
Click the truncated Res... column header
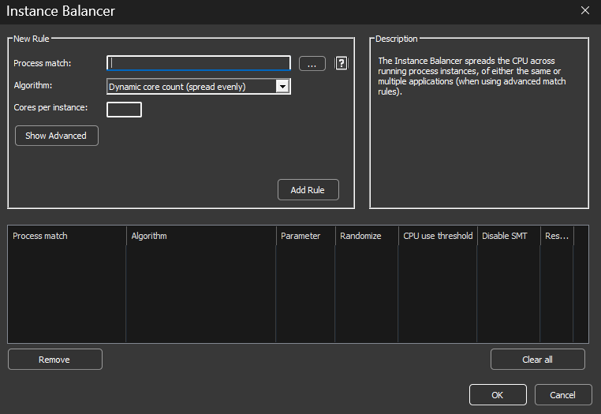(x=557, y=236)
